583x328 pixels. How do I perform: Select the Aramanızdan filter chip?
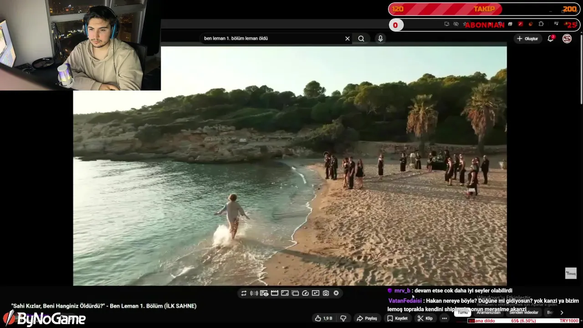pos(488,313)
